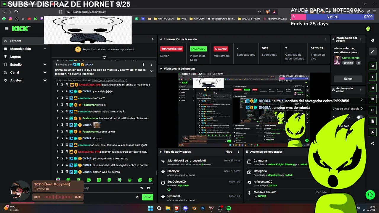
Task: Click the Editar stream info button
Action: [x=348, y=79]
